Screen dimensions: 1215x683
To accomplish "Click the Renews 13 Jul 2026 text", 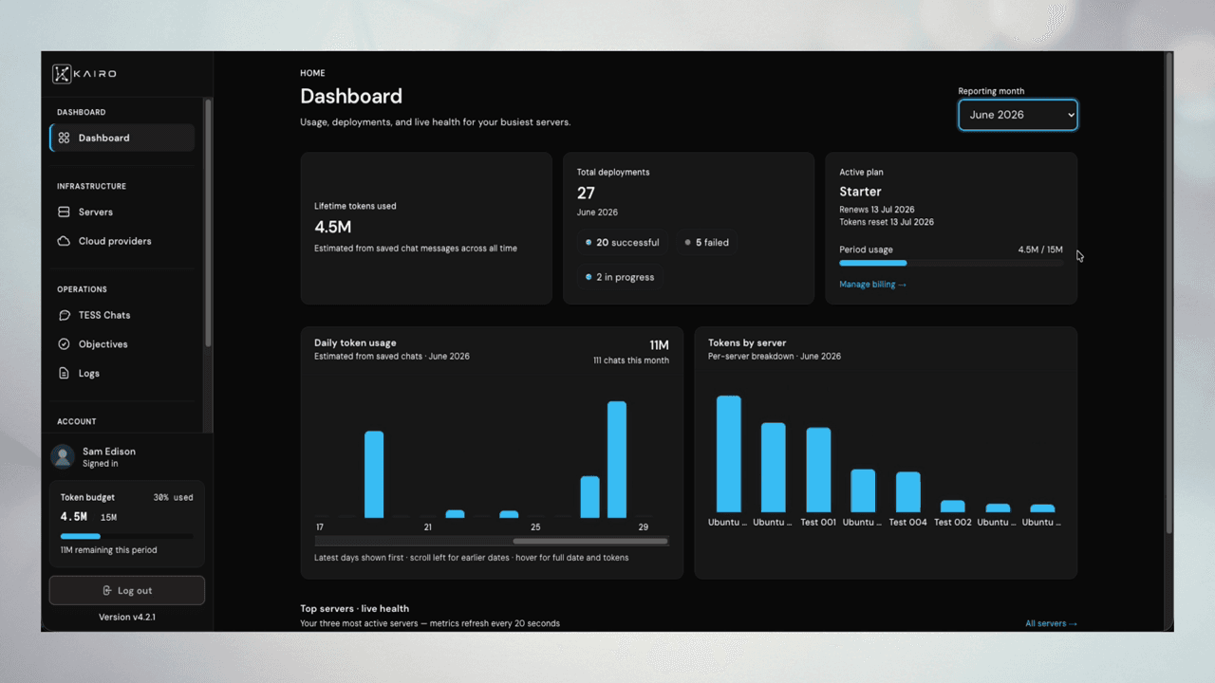I will point(877,210).
